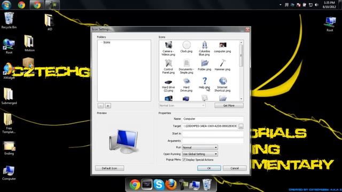Choose the Hard Drive.png icon
The height and width of the screenshot is (192, 342).
(186, 84)
